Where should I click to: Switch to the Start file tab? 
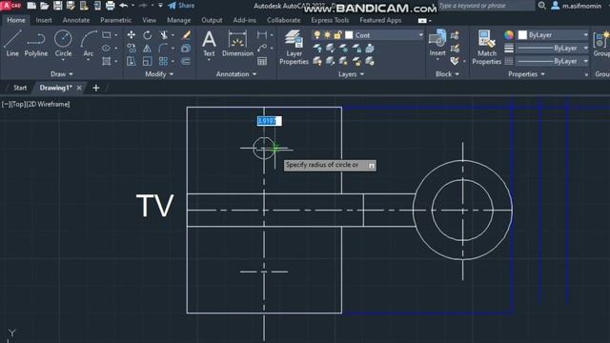click(20, 88)
